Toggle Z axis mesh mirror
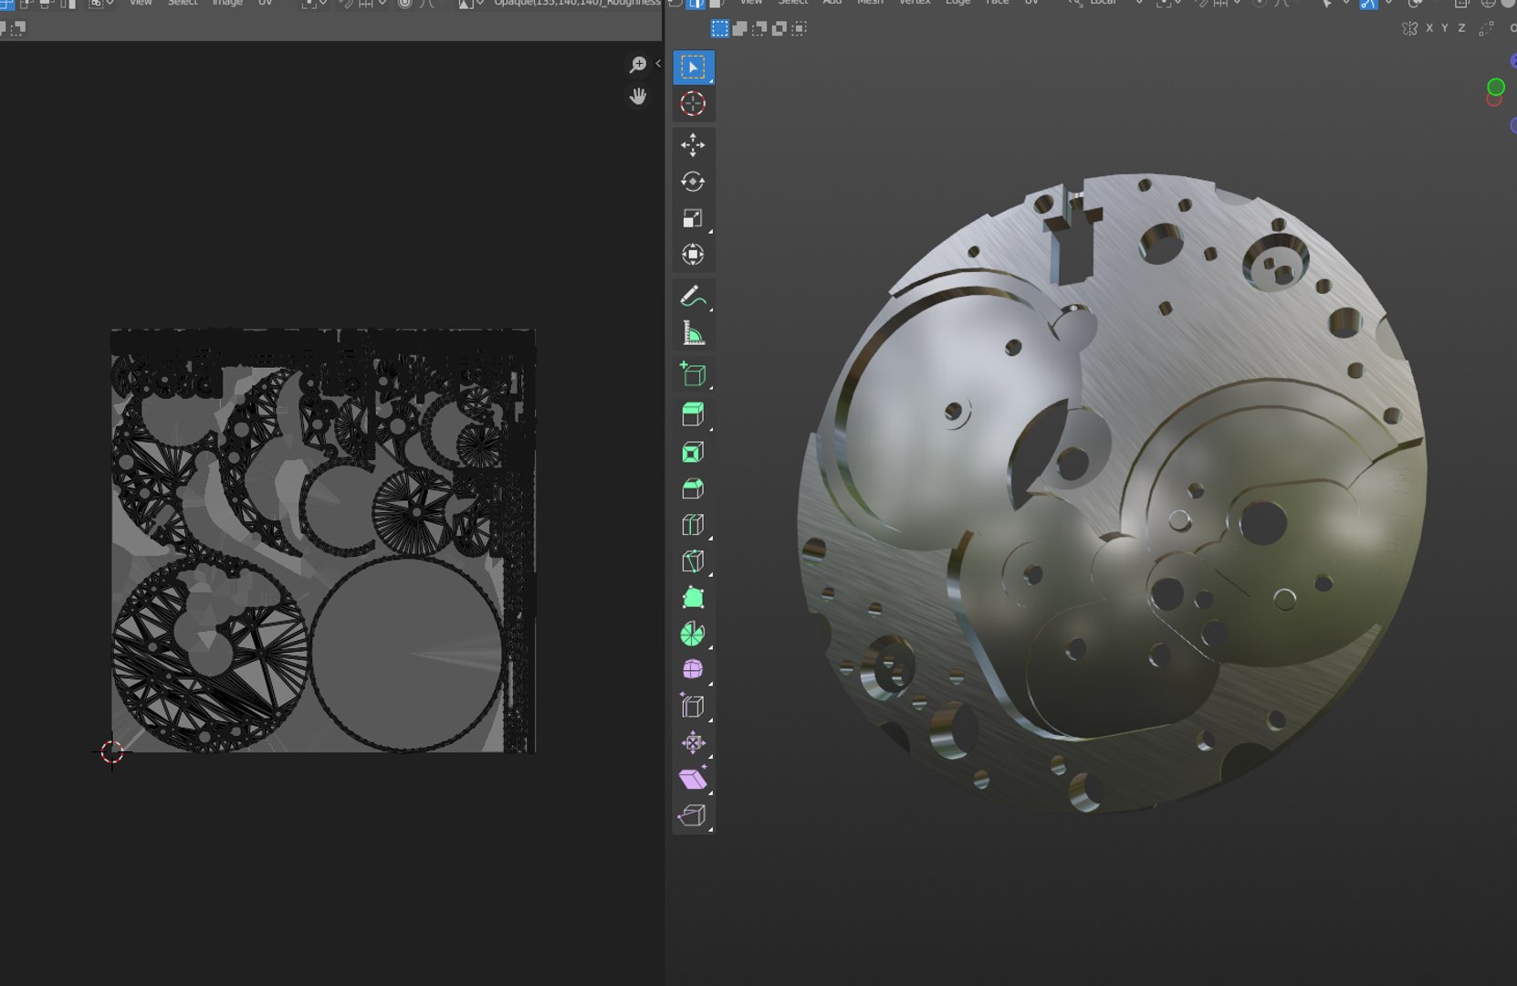The image size is (1517, 986). pyautogui.click(x=1461, y=28)
